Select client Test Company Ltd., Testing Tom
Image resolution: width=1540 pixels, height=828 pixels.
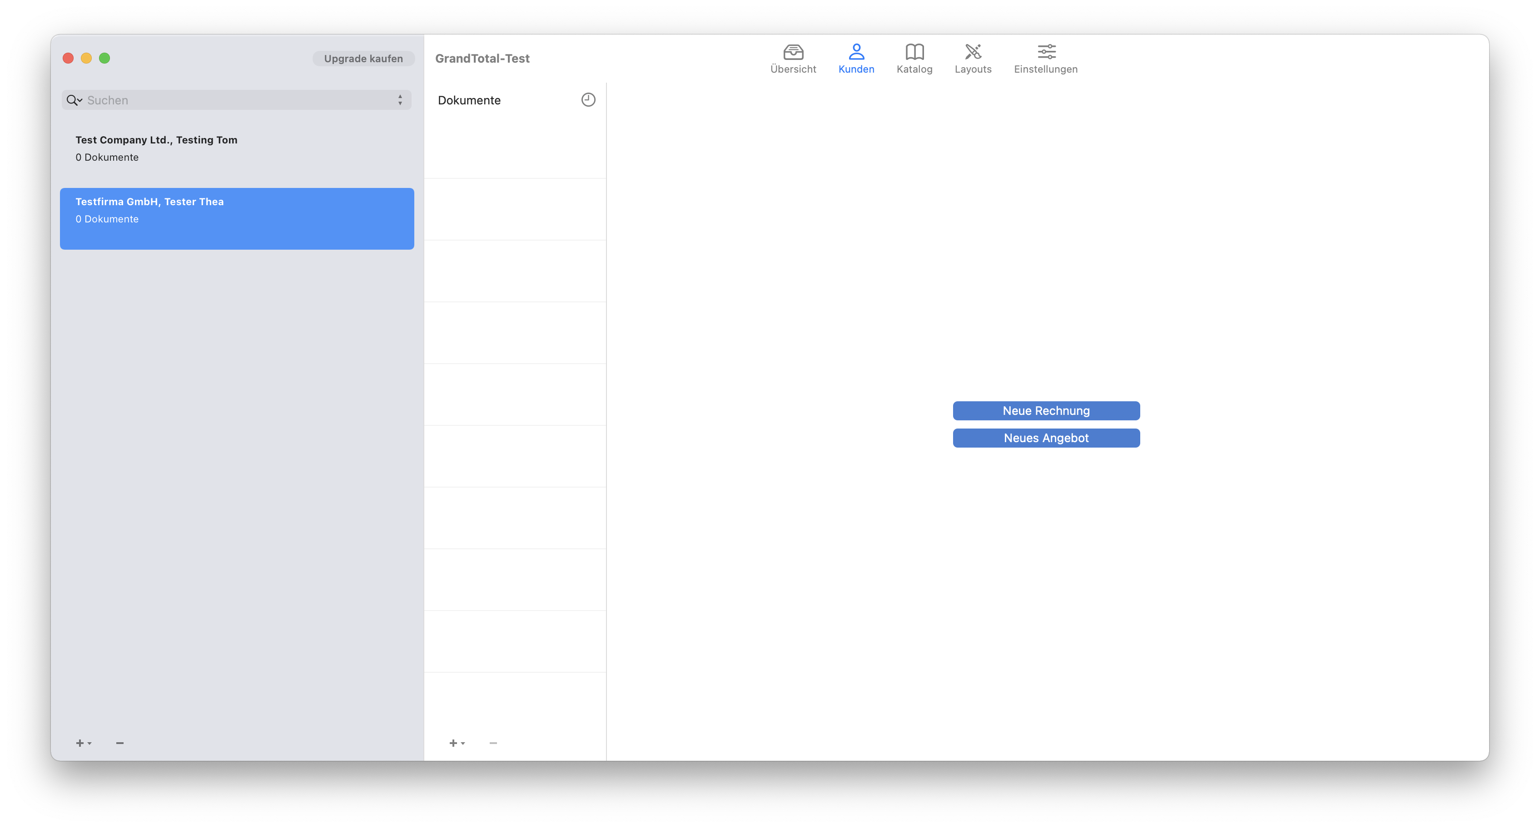(x=237, y=149)
